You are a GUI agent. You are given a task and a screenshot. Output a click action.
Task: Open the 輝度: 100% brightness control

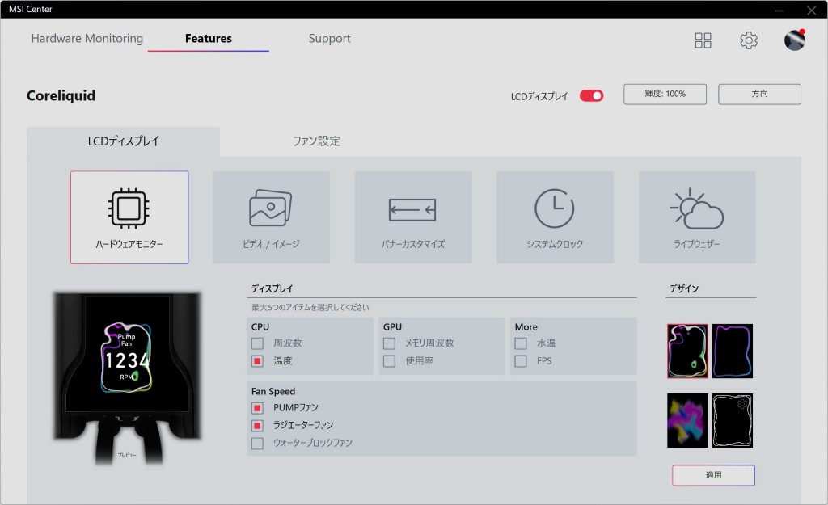pos(665,94)
